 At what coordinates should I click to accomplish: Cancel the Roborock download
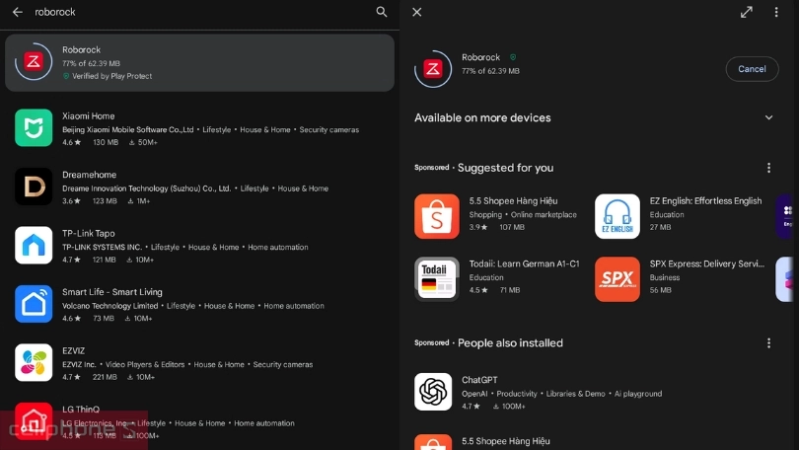[752, 69]
